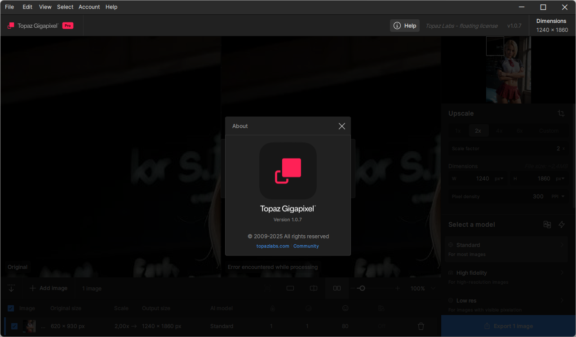Click the 'Output size' column header
The image size is (576, 337).
156,308
